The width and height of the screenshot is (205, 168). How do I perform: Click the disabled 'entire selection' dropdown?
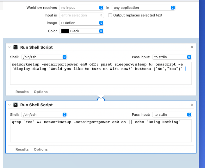[81, 15]
